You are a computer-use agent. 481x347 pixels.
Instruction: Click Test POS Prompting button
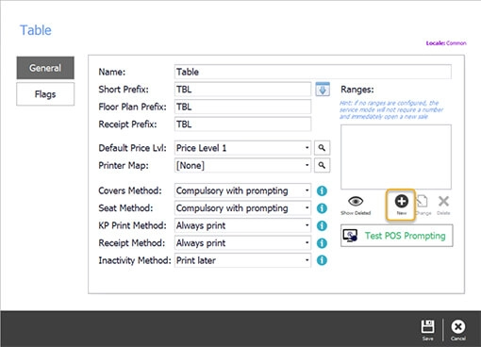pyautogui.click(x=397, y=236)
